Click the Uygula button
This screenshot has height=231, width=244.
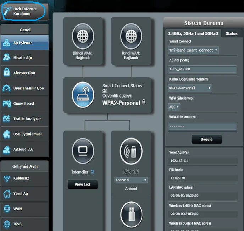206,139
